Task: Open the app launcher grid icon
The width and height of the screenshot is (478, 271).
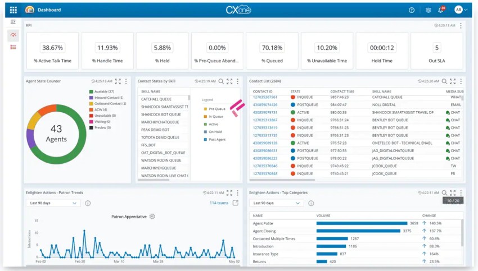Action: tap(13, 10)
